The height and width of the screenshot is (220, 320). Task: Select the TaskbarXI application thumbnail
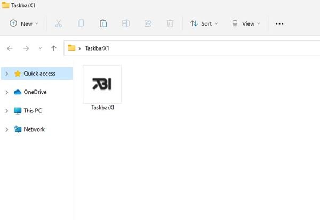pos(102,84)
